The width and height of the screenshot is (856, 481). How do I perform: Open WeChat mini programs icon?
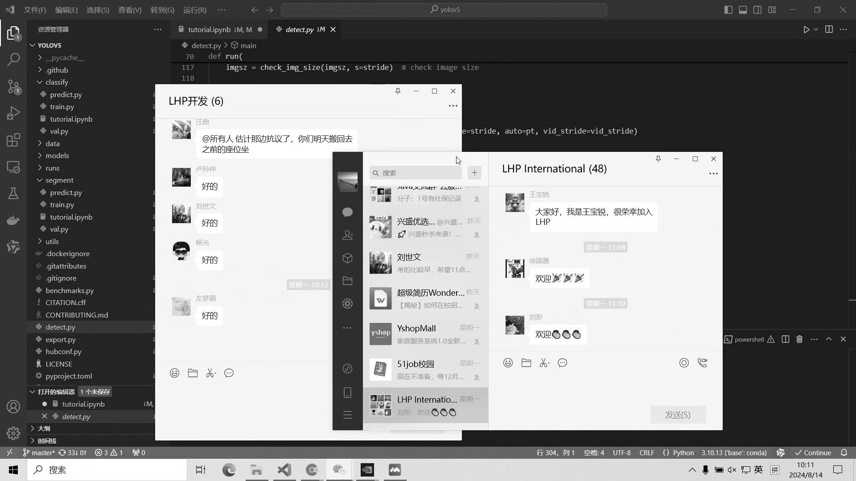pos(348,369)
